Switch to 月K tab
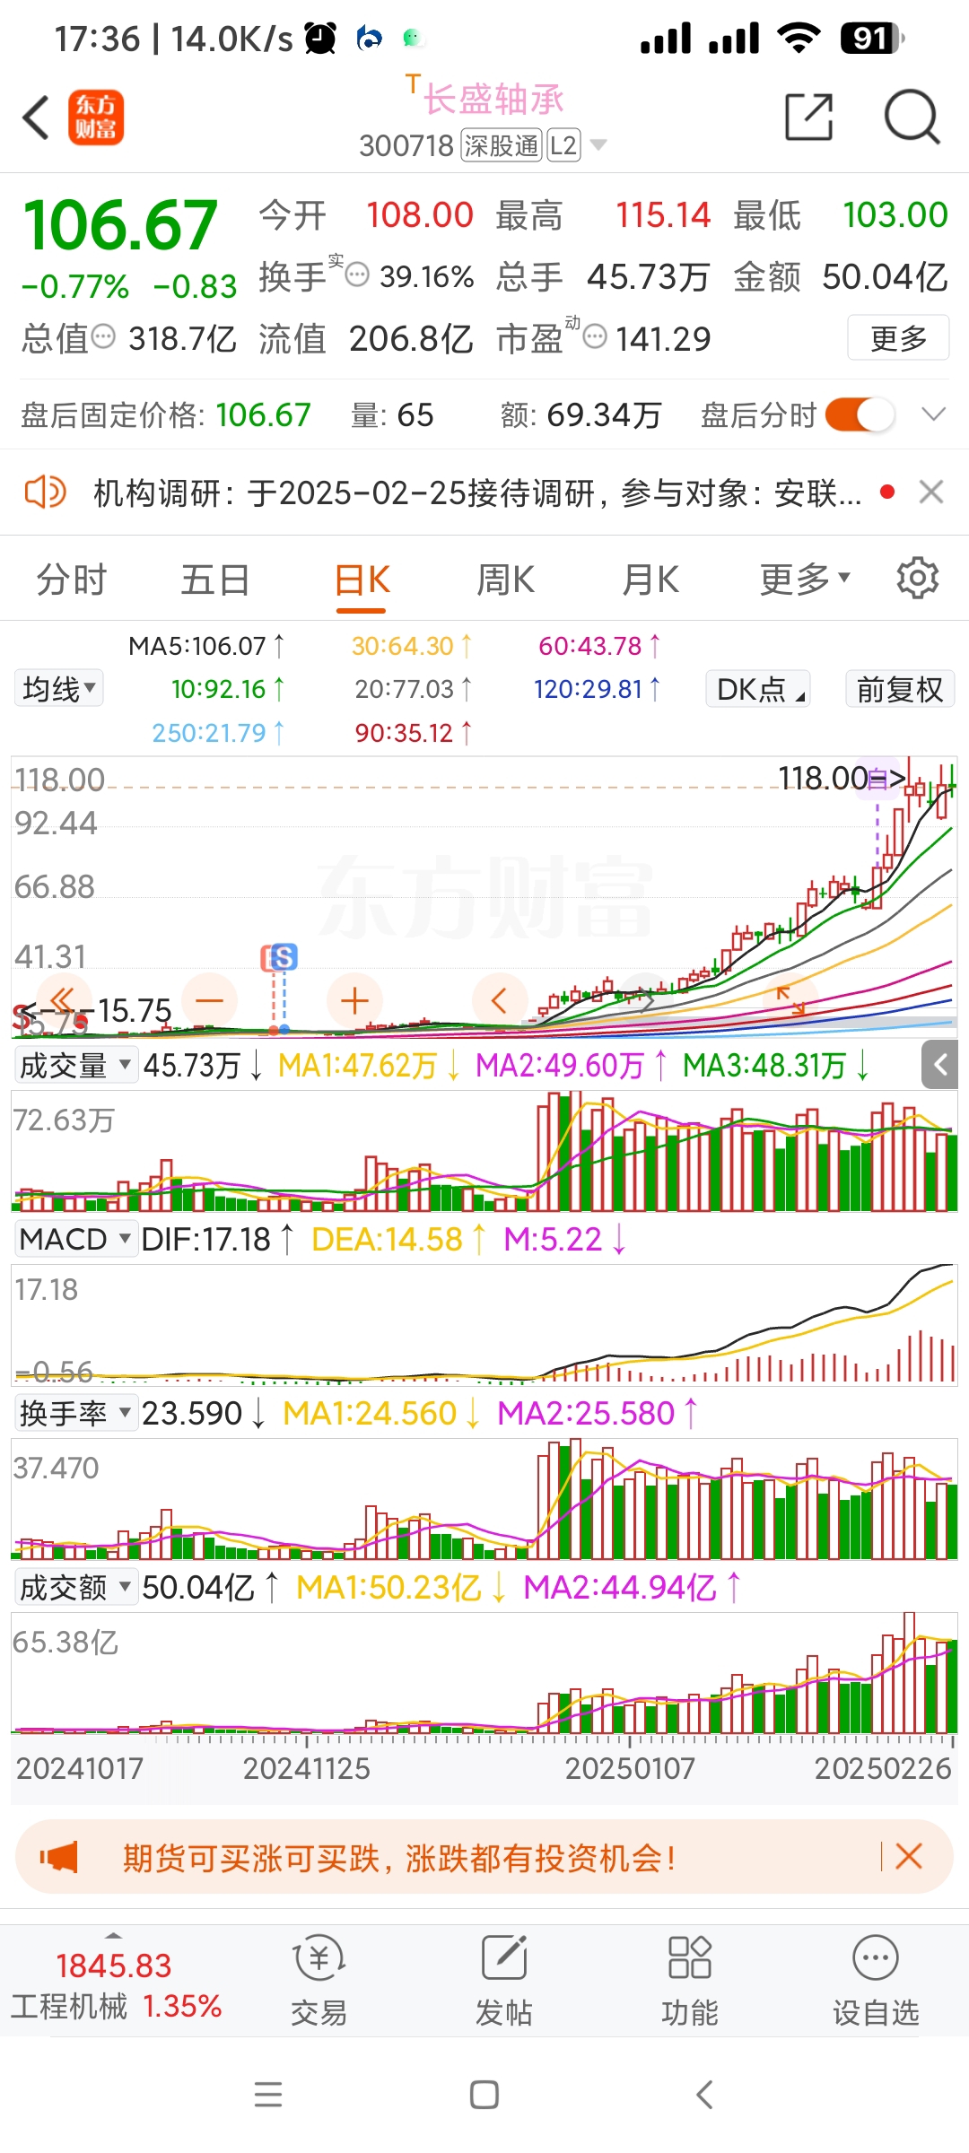The image size is (969, 2153). point(650,580)
